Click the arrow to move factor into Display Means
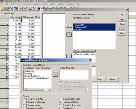Screen dimensions: 136x109 [x=55, y=75]
